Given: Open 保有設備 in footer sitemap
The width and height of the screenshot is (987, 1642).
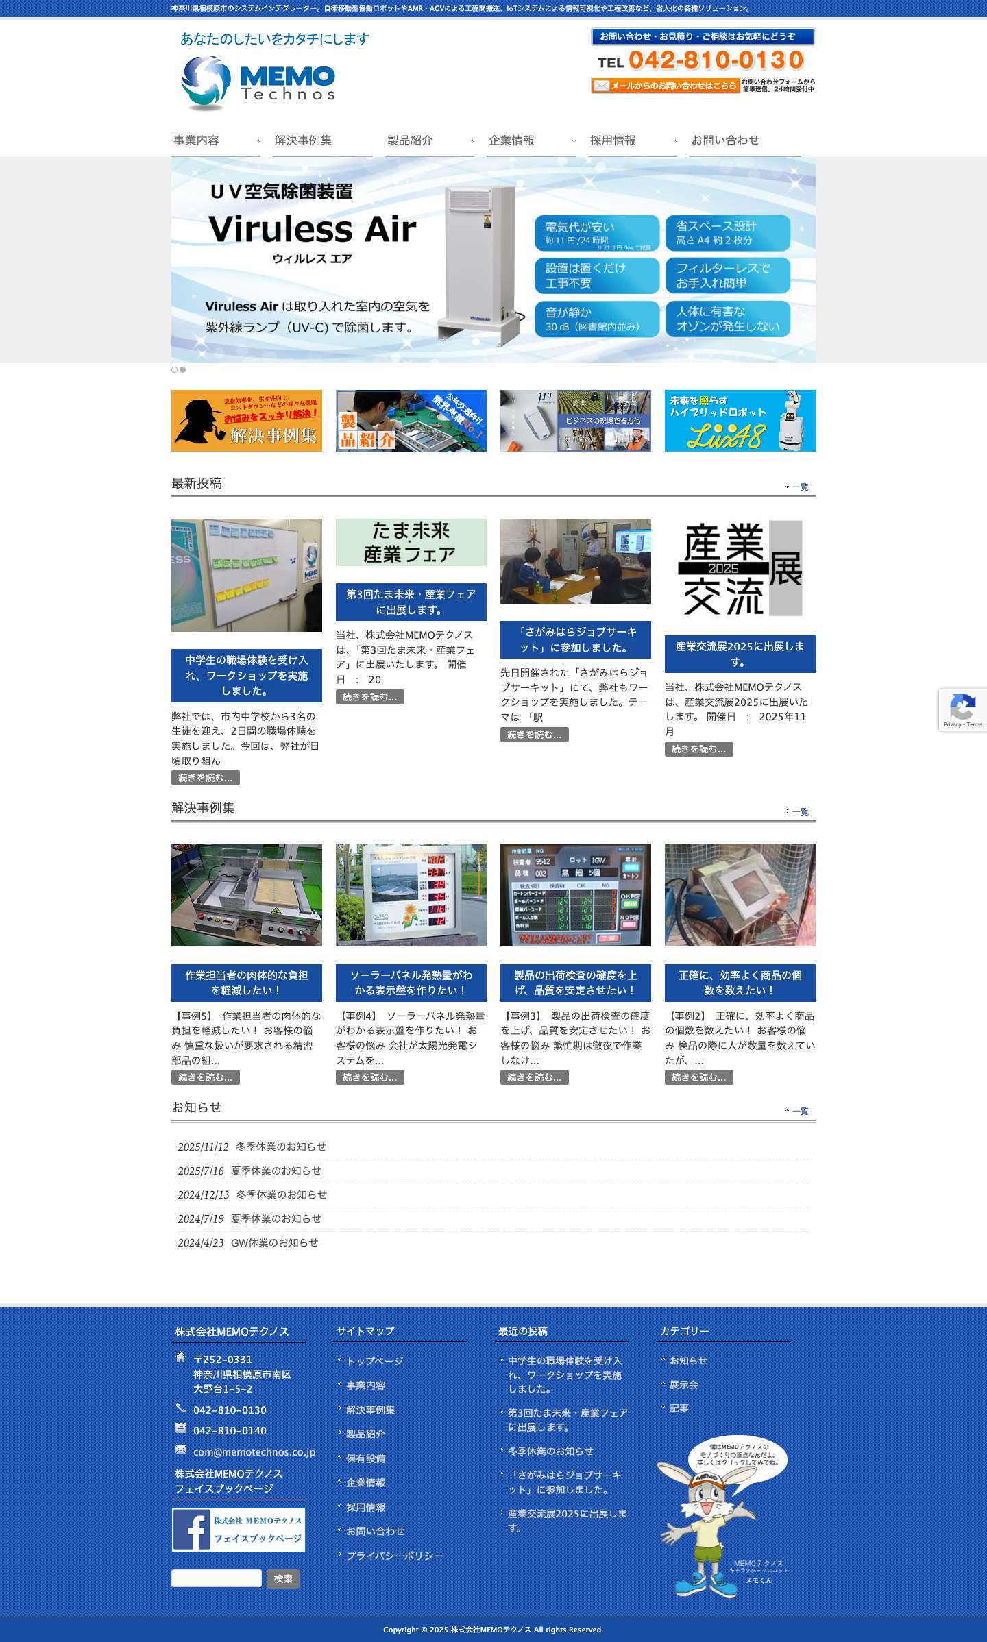Looking at the screenshot, I should coord(365,1458).
